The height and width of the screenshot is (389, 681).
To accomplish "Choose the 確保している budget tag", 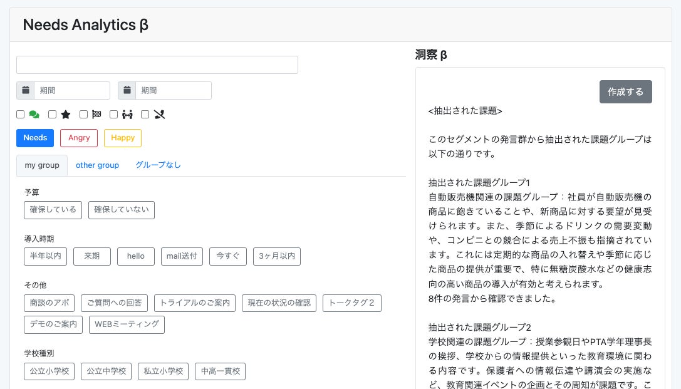I will coord(53,210).
